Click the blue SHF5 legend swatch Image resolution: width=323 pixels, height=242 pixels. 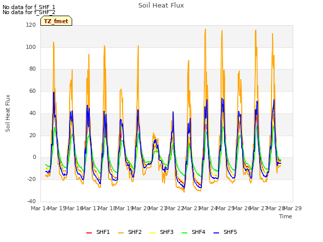(x=217, y=233)
